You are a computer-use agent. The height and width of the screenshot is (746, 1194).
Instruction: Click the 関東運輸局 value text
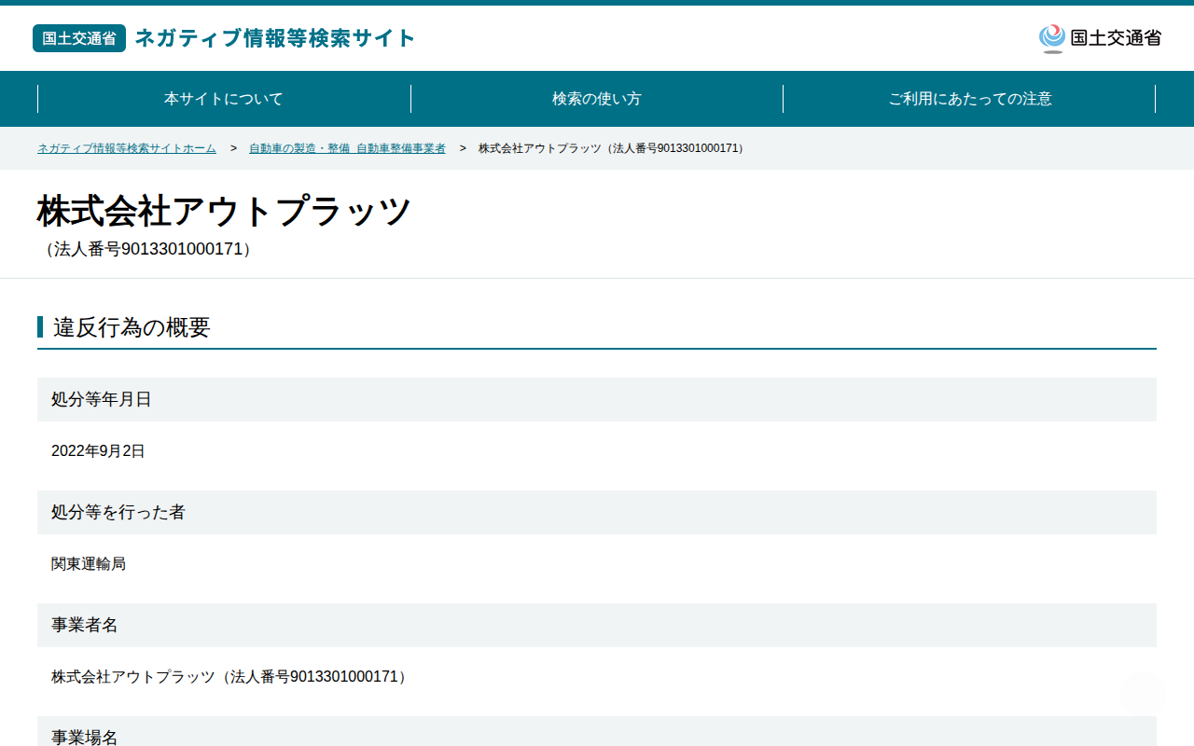tap(89, 564)
